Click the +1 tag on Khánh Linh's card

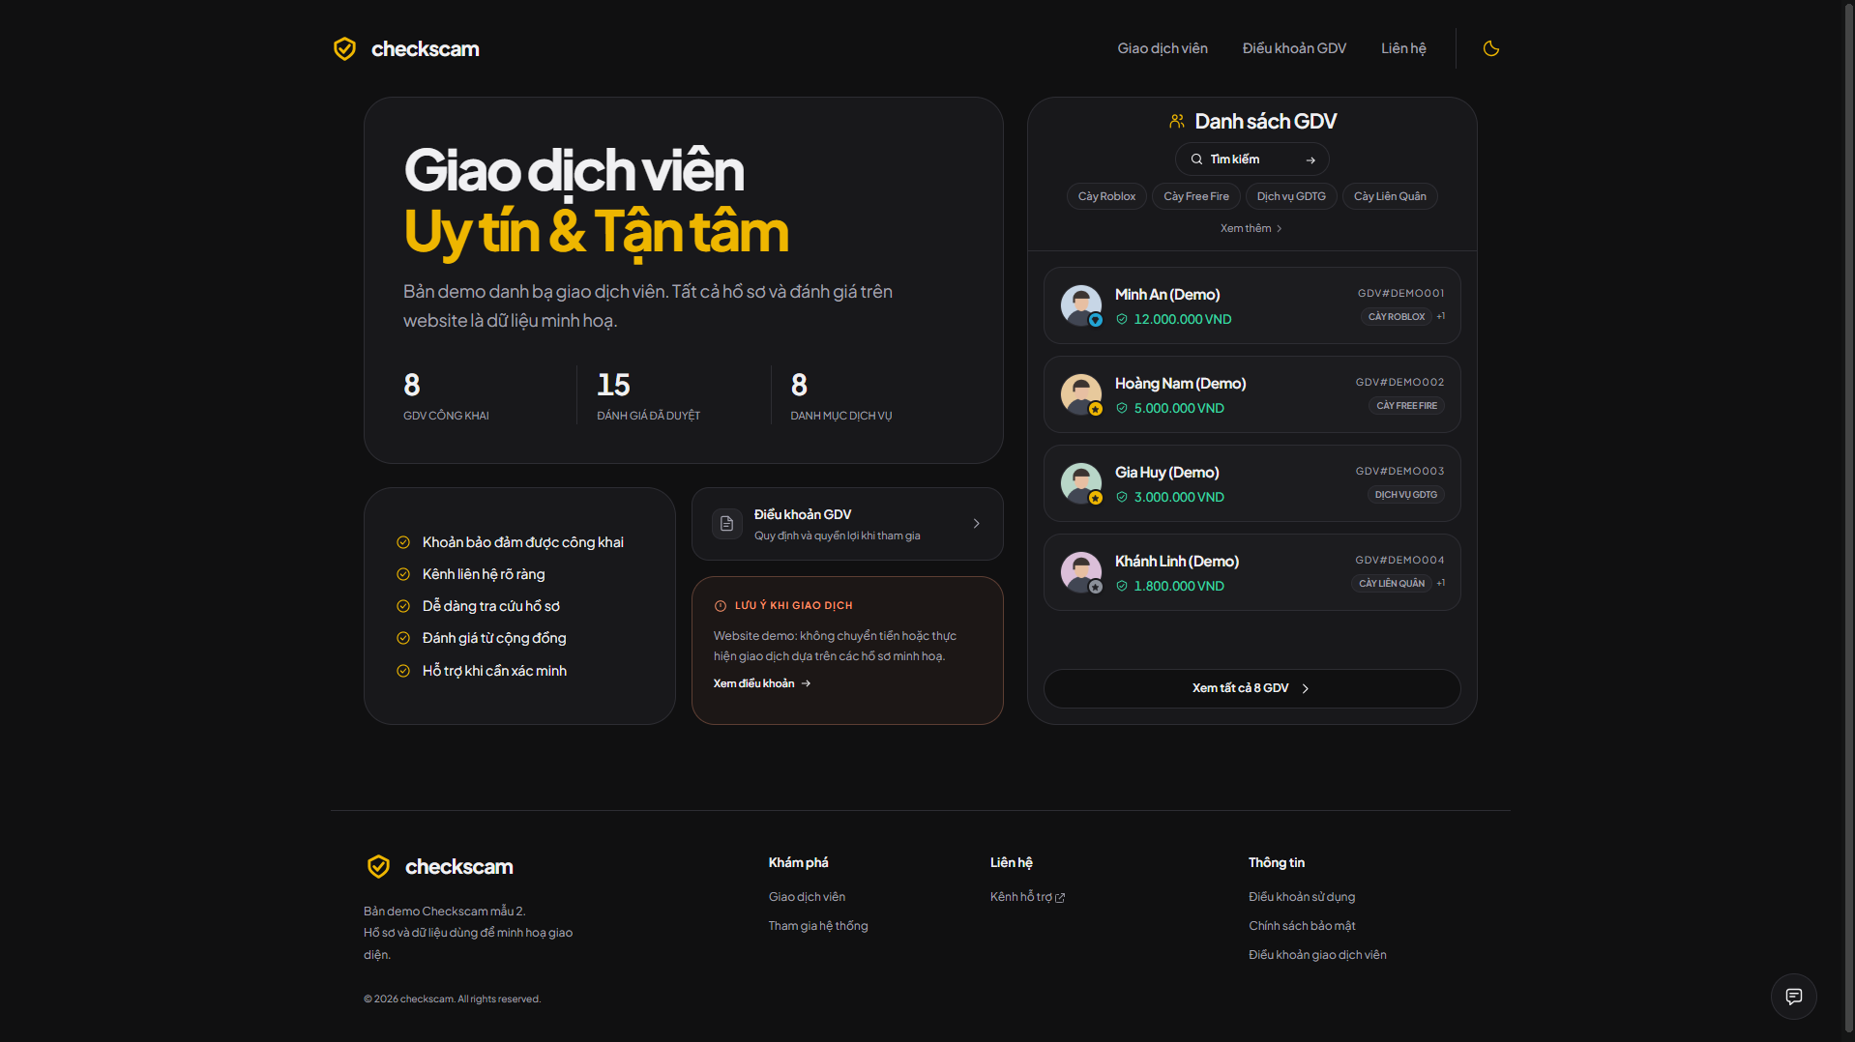(1441, 583)
